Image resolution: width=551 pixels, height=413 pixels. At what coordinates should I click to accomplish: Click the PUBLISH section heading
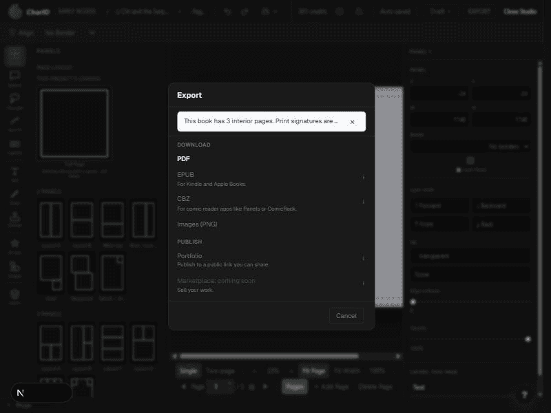[x=189, y=242]
